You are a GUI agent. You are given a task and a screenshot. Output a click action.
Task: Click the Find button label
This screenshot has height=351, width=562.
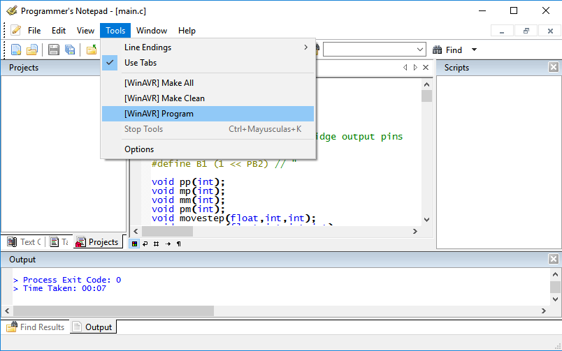click(x=454, y=50)
